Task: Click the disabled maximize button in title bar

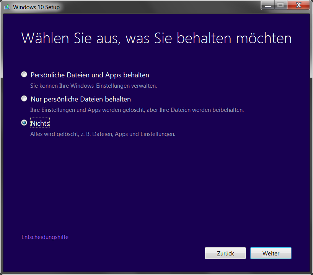Action: (280, 5)
